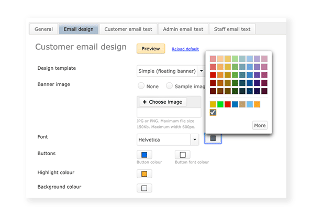
Task: Click the plus Choose image button
Action: [x=163, y=102]
